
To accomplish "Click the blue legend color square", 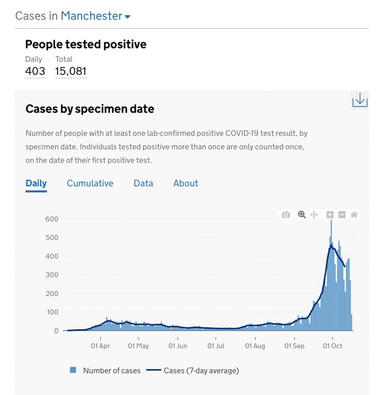I will pyautogui.click(x=73, y=370).
